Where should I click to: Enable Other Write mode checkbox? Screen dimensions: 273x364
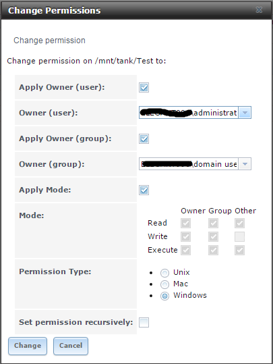pyautogui.click(x=239, y=237)
